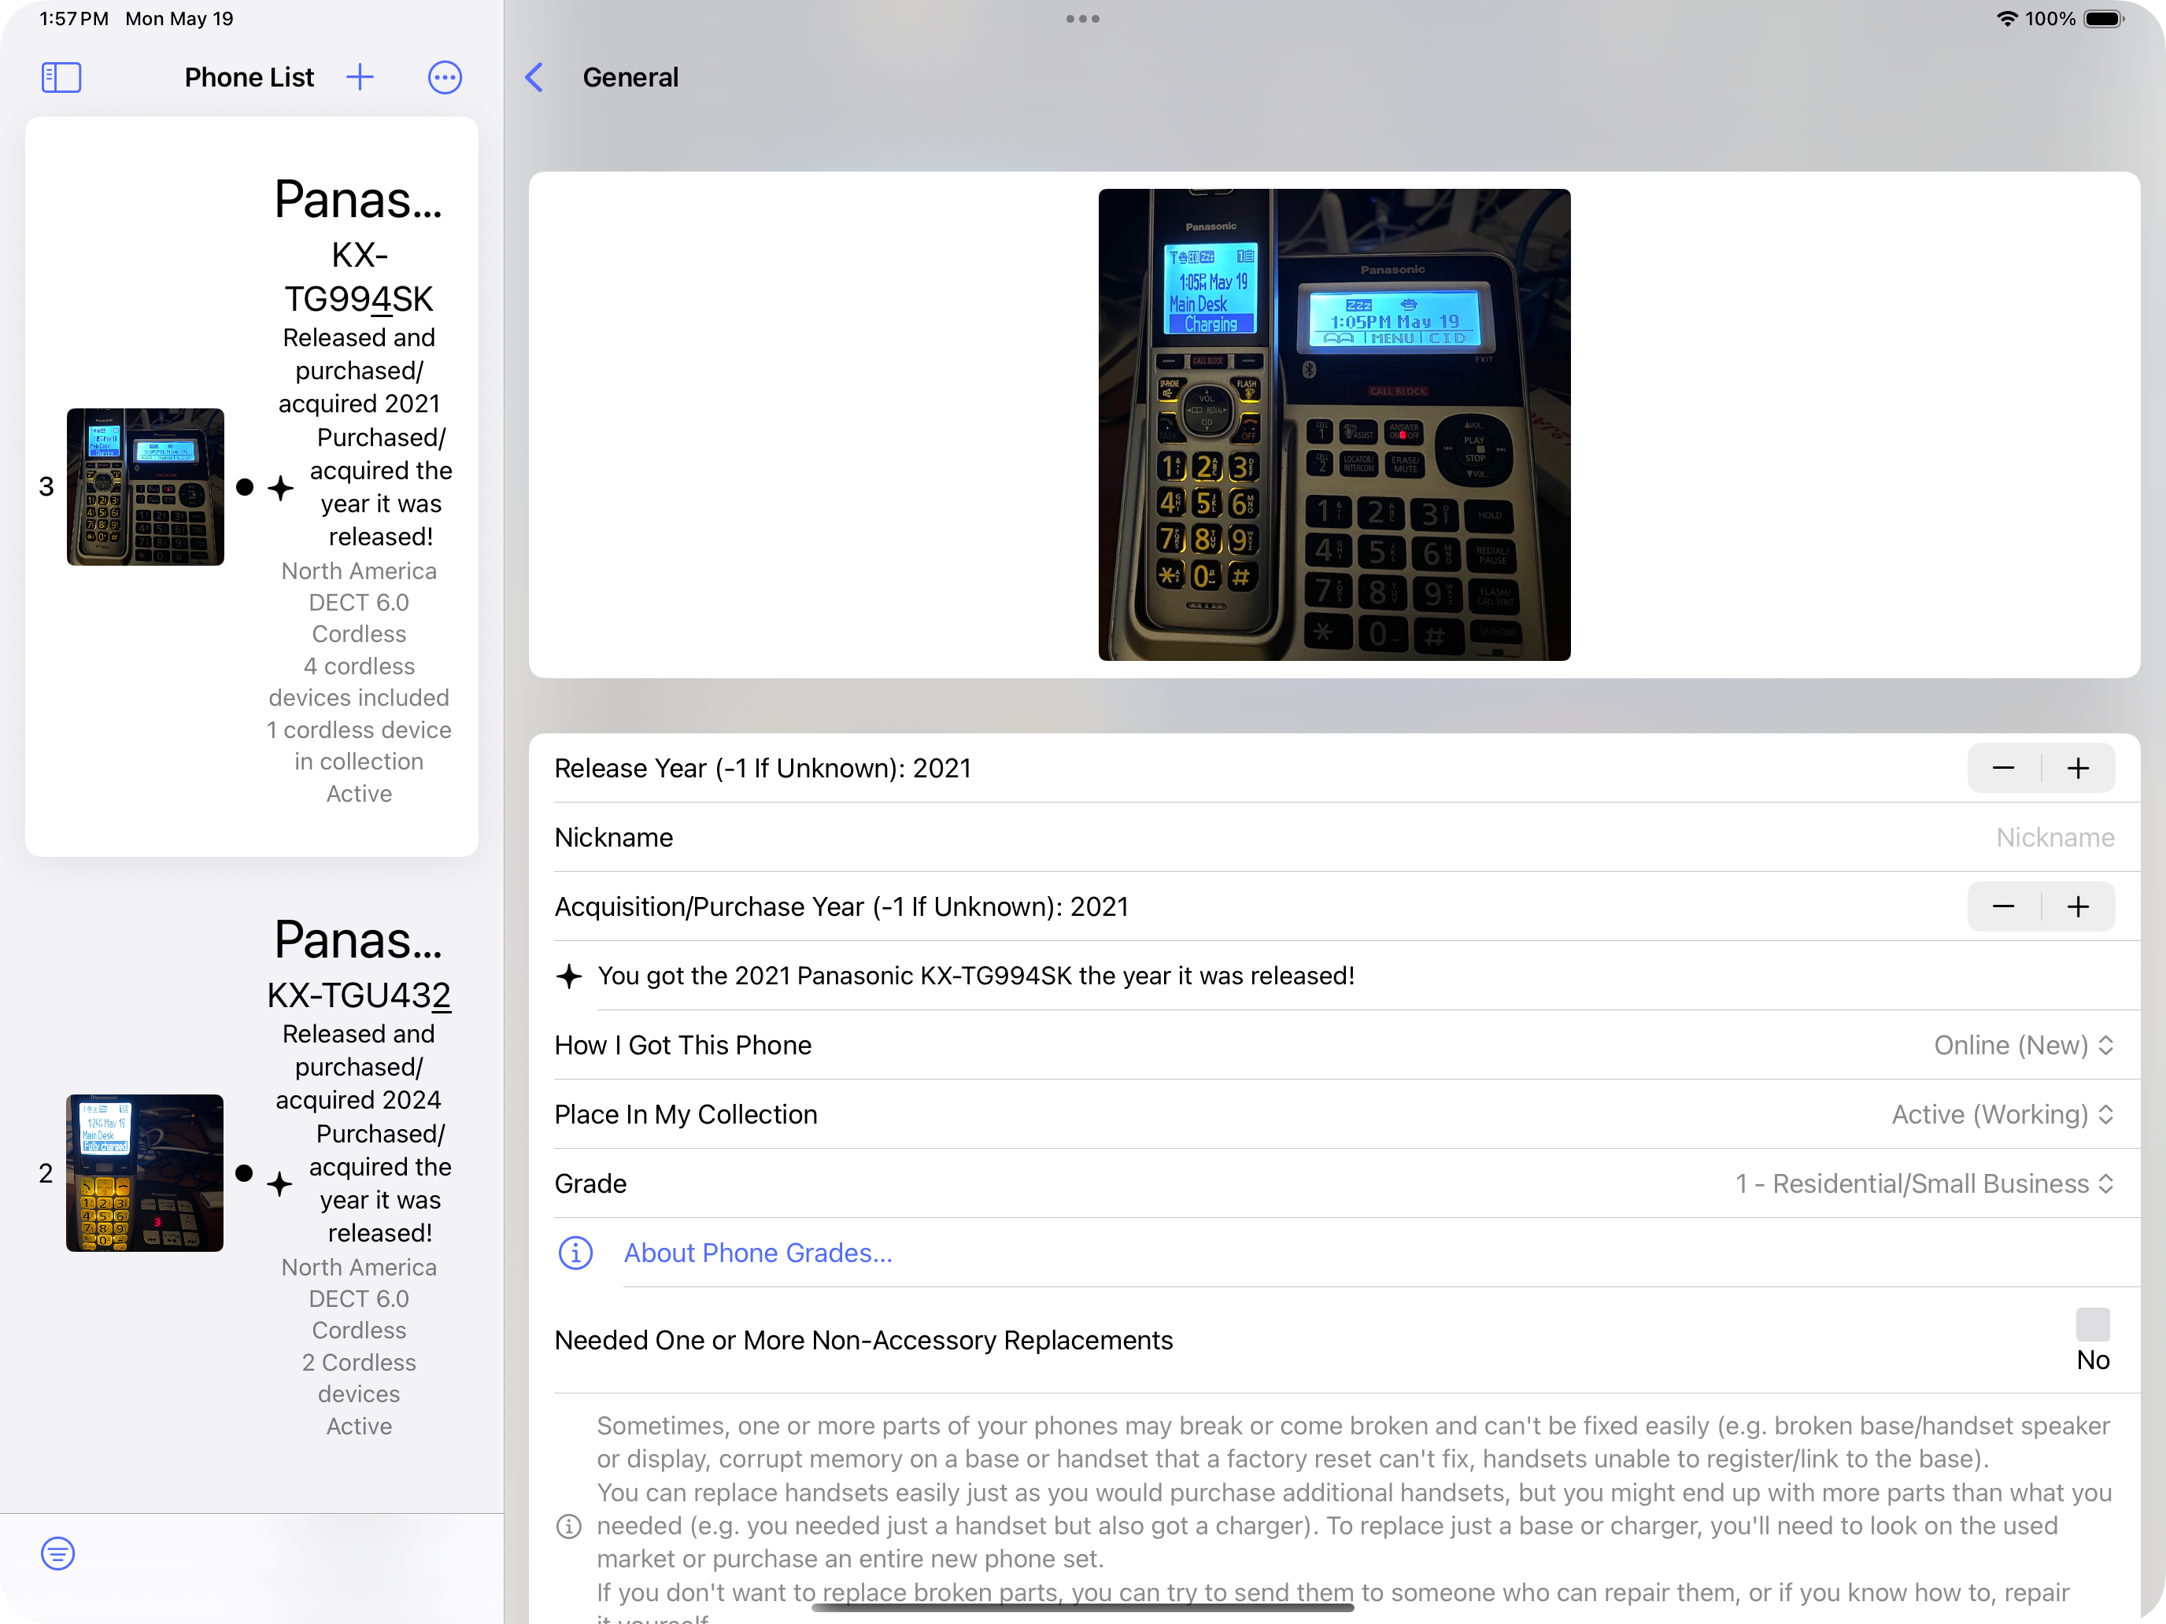The width and height of the screenshot is (2166, 1624).
Task: Tap the 1:57 PM clock in the status bar
Action: point(75,19)
